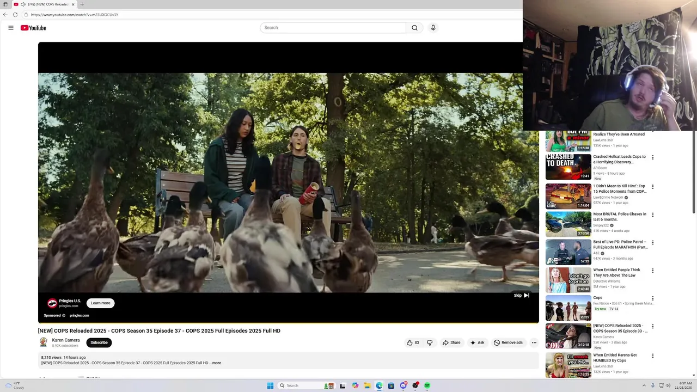Open the YouTube hamburger guide menu
The image size is (697, 392).
point(10,28)
